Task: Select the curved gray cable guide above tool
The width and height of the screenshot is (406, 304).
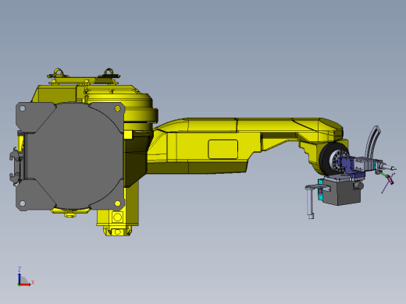Action: point(372,142)
